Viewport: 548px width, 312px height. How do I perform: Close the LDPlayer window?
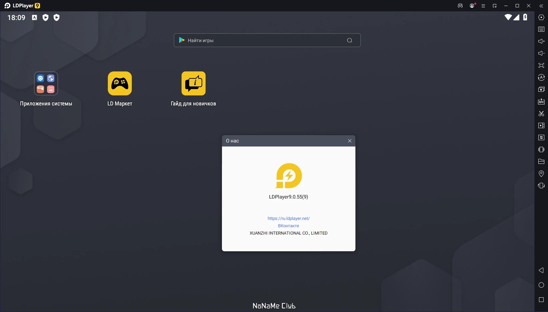529,6
